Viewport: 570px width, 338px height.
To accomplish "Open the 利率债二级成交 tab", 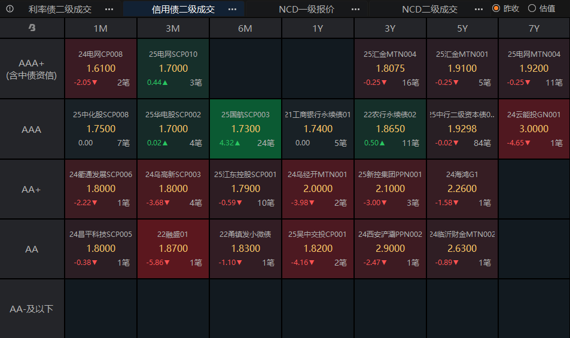I will 60,9.
